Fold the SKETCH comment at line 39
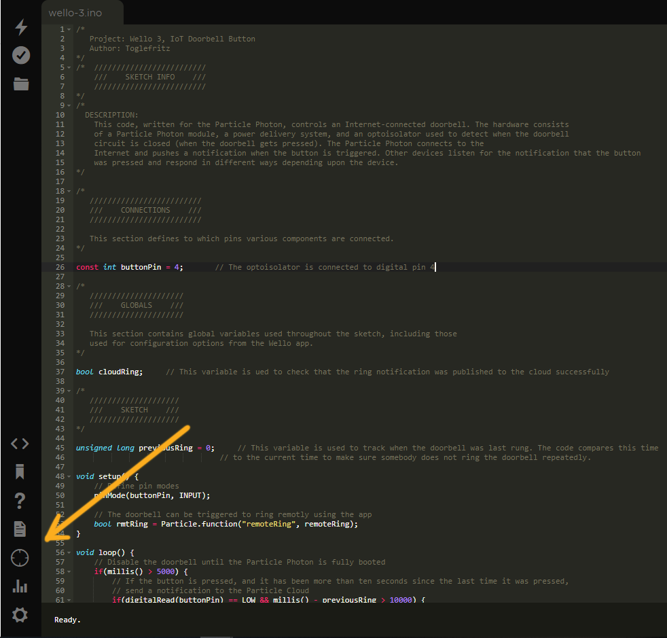 [x=69, y=391]
